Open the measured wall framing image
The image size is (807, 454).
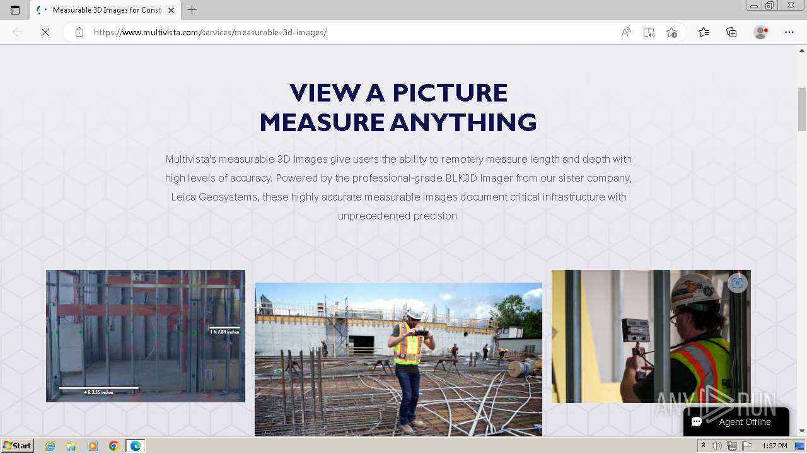(146, 336)
